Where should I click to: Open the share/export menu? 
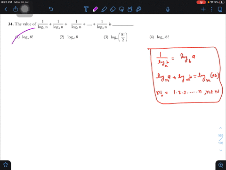coord(16,9)
